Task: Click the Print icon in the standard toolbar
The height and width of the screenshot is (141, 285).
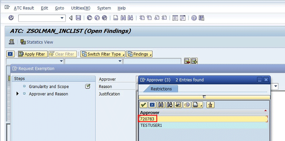Action: coord(116,18)
